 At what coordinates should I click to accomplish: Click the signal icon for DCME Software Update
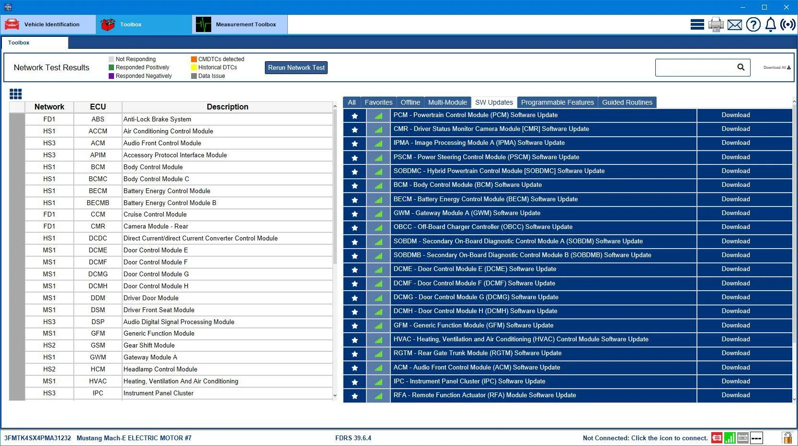[378, 270]
